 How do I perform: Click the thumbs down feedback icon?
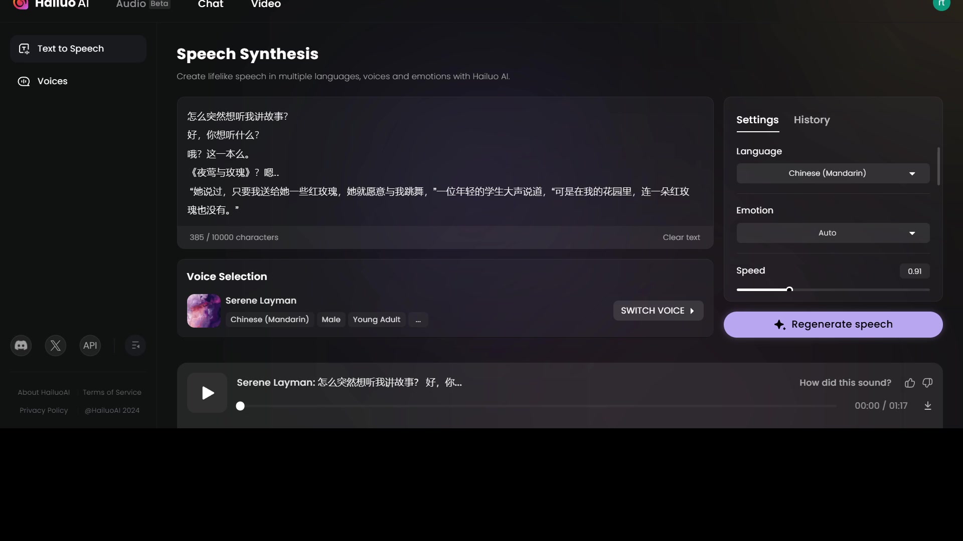927,383
